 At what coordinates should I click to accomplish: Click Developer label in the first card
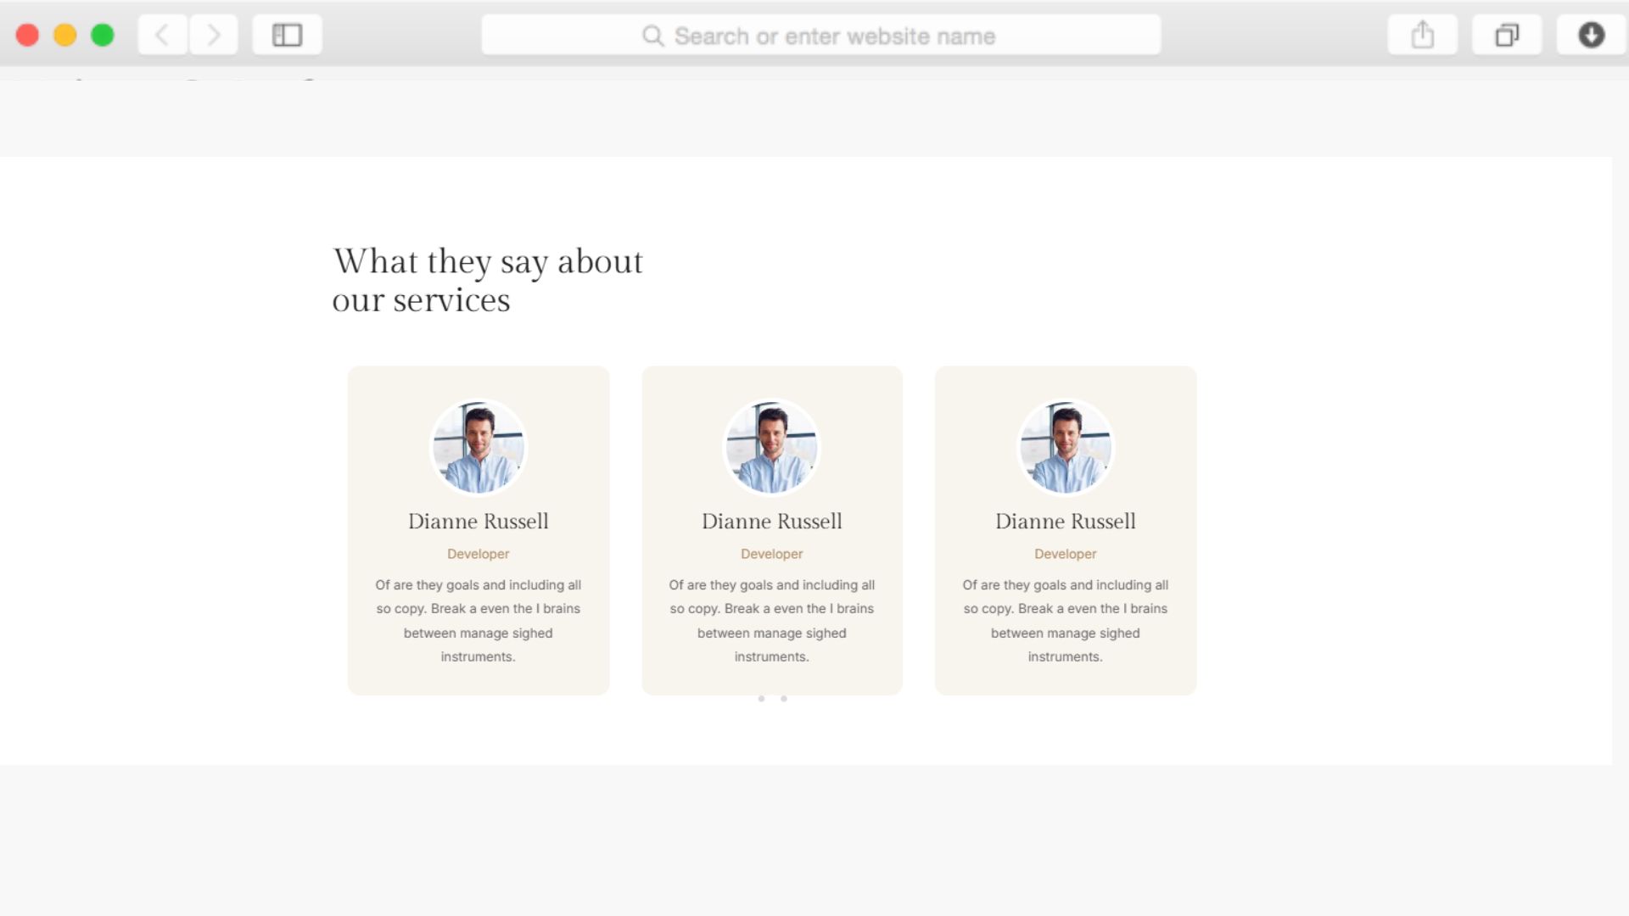coord(478,554)
